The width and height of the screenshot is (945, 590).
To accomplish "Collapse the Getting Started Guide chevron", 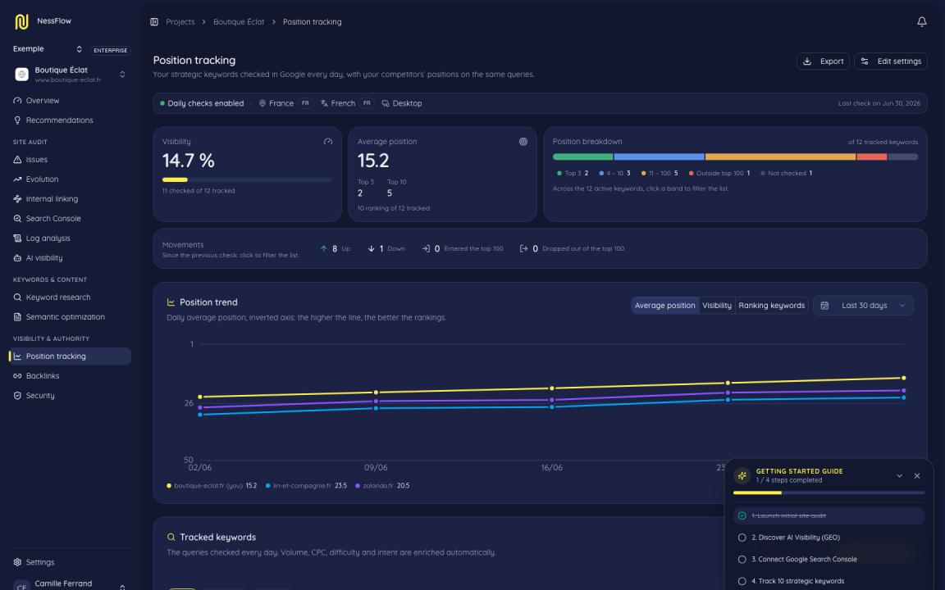I will click(x=899, y=475).
